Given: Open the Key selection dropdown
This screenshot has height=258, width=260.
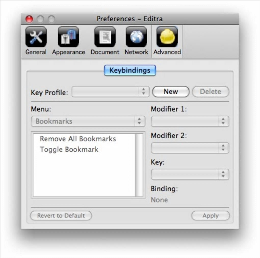Looking at the screenshot, I should click(190, 174).
